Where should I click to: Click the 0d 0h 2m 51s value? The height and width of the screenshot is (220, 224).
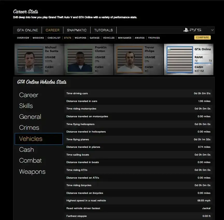tap(202, 93)
